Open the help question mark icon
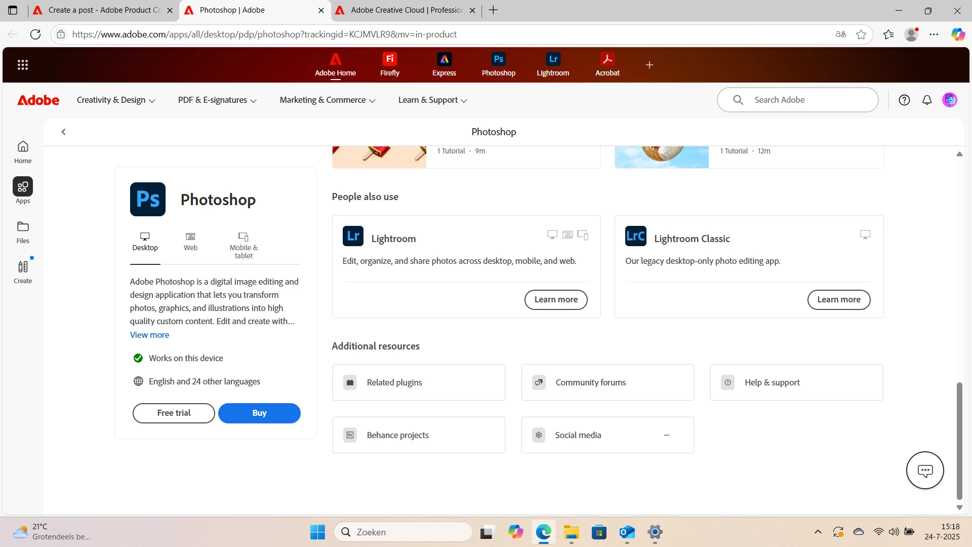 click(904, 100)
